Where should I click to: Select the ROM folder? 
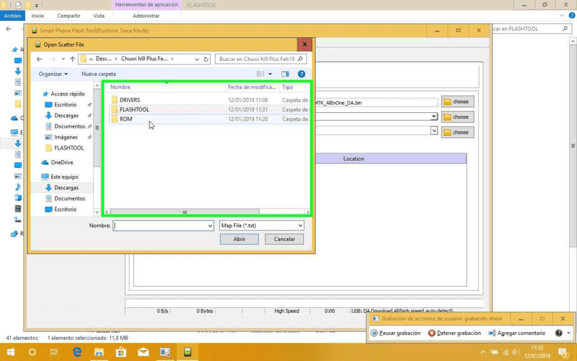(x=126, y=119)
